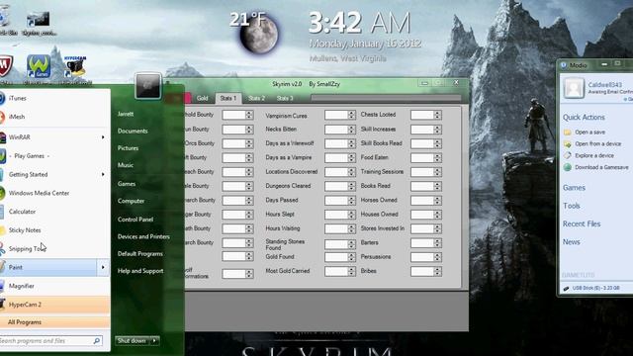Open News section in Modio
The image size is (633, 356).
click(572, 242)
